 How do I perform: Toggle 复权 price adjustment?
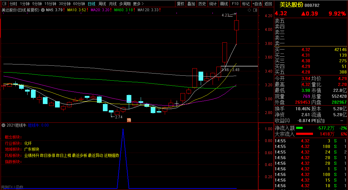click(181, 4)
